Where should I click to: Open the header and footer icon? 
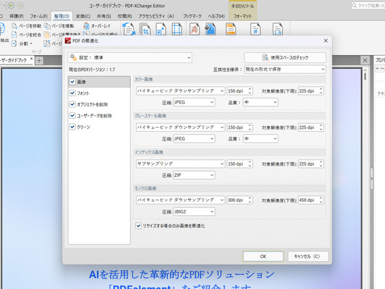(x=231, y=29)
